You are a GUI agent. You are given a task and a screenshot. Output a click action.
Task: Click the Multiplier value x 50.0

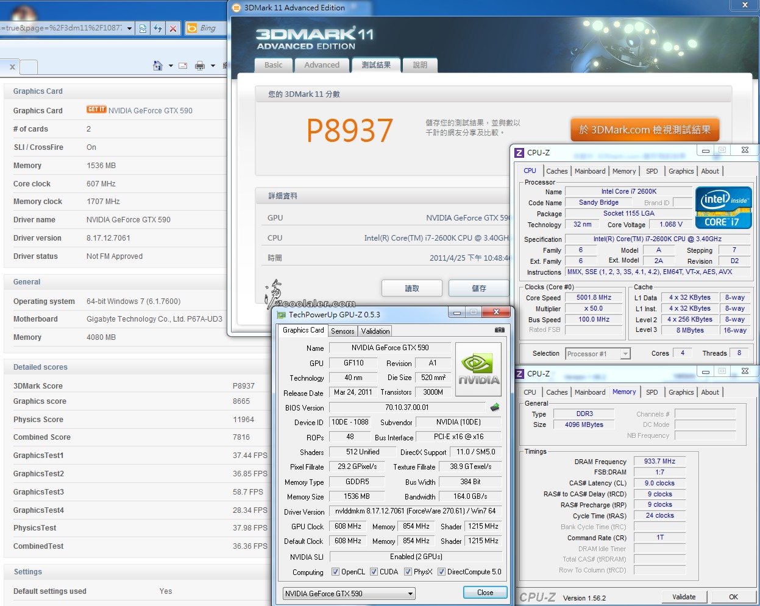pyautogui.click(x=594, y=309)
